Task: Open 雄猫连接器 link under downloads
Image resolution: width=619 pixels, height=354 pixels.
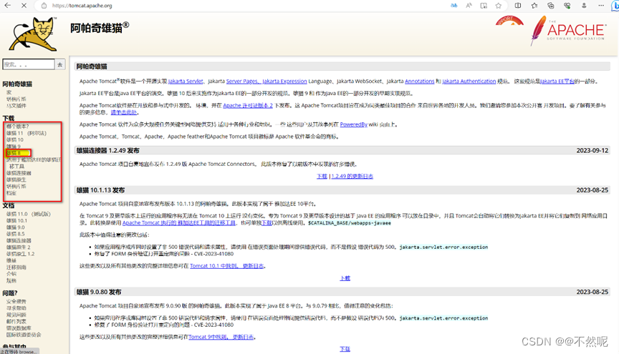Action: (x=19, y=173)
